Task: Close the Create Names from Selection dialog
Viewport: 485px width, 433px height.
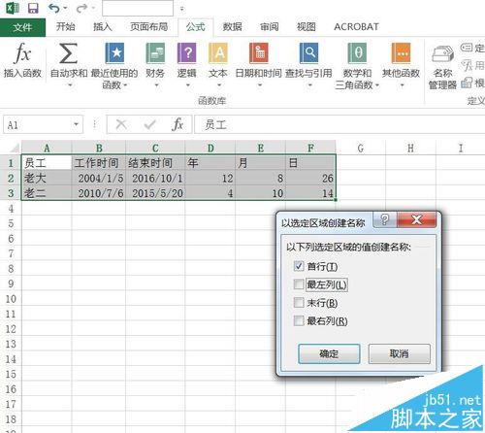Action: [417, 220]
